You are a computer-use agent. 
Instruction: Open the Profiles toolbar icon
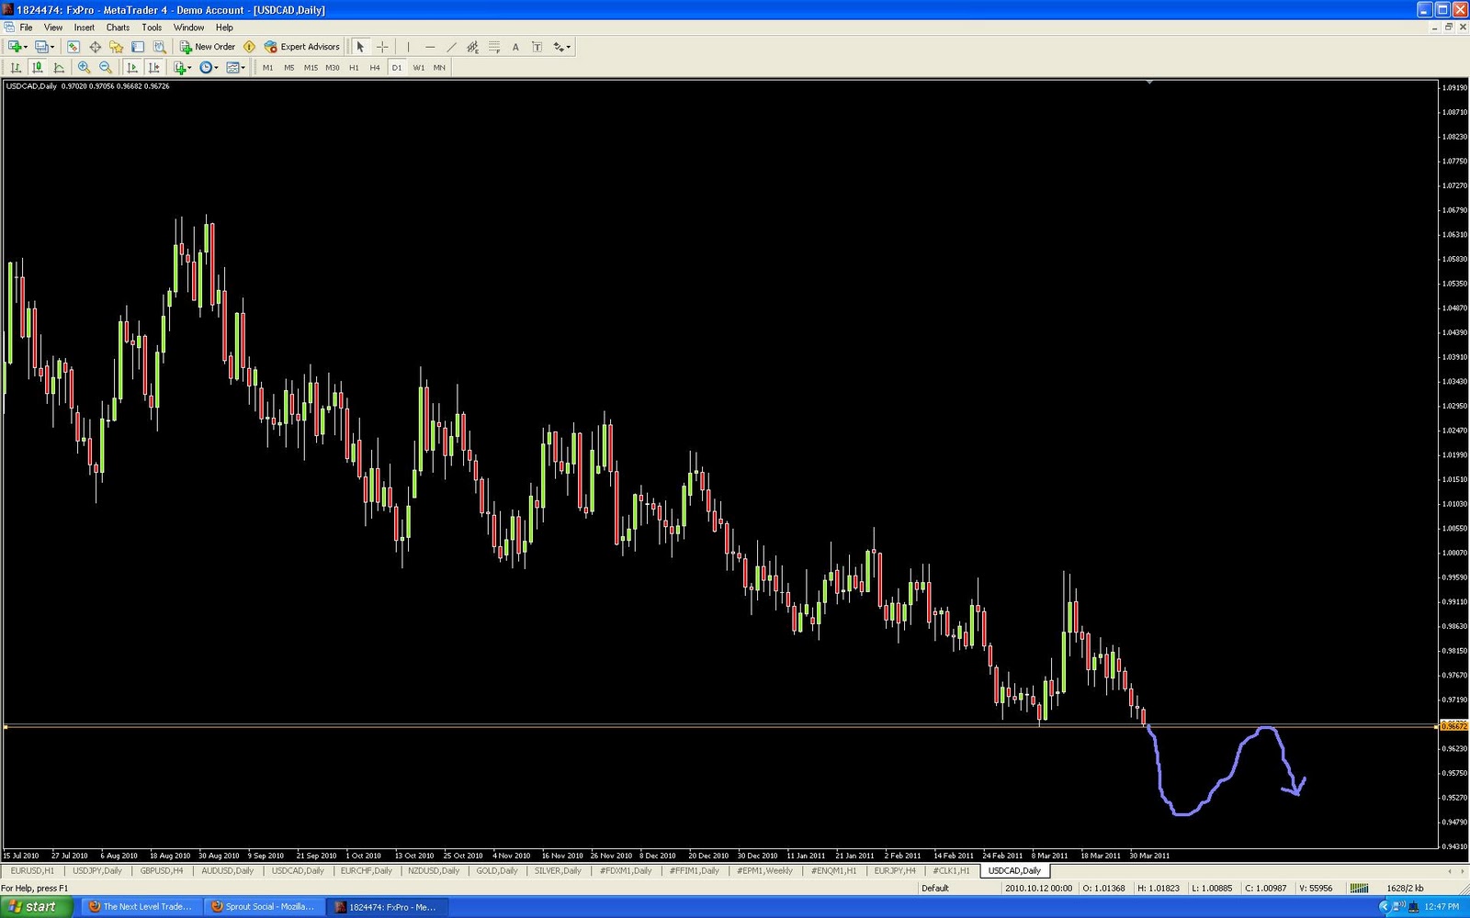(x=41, y=47)
